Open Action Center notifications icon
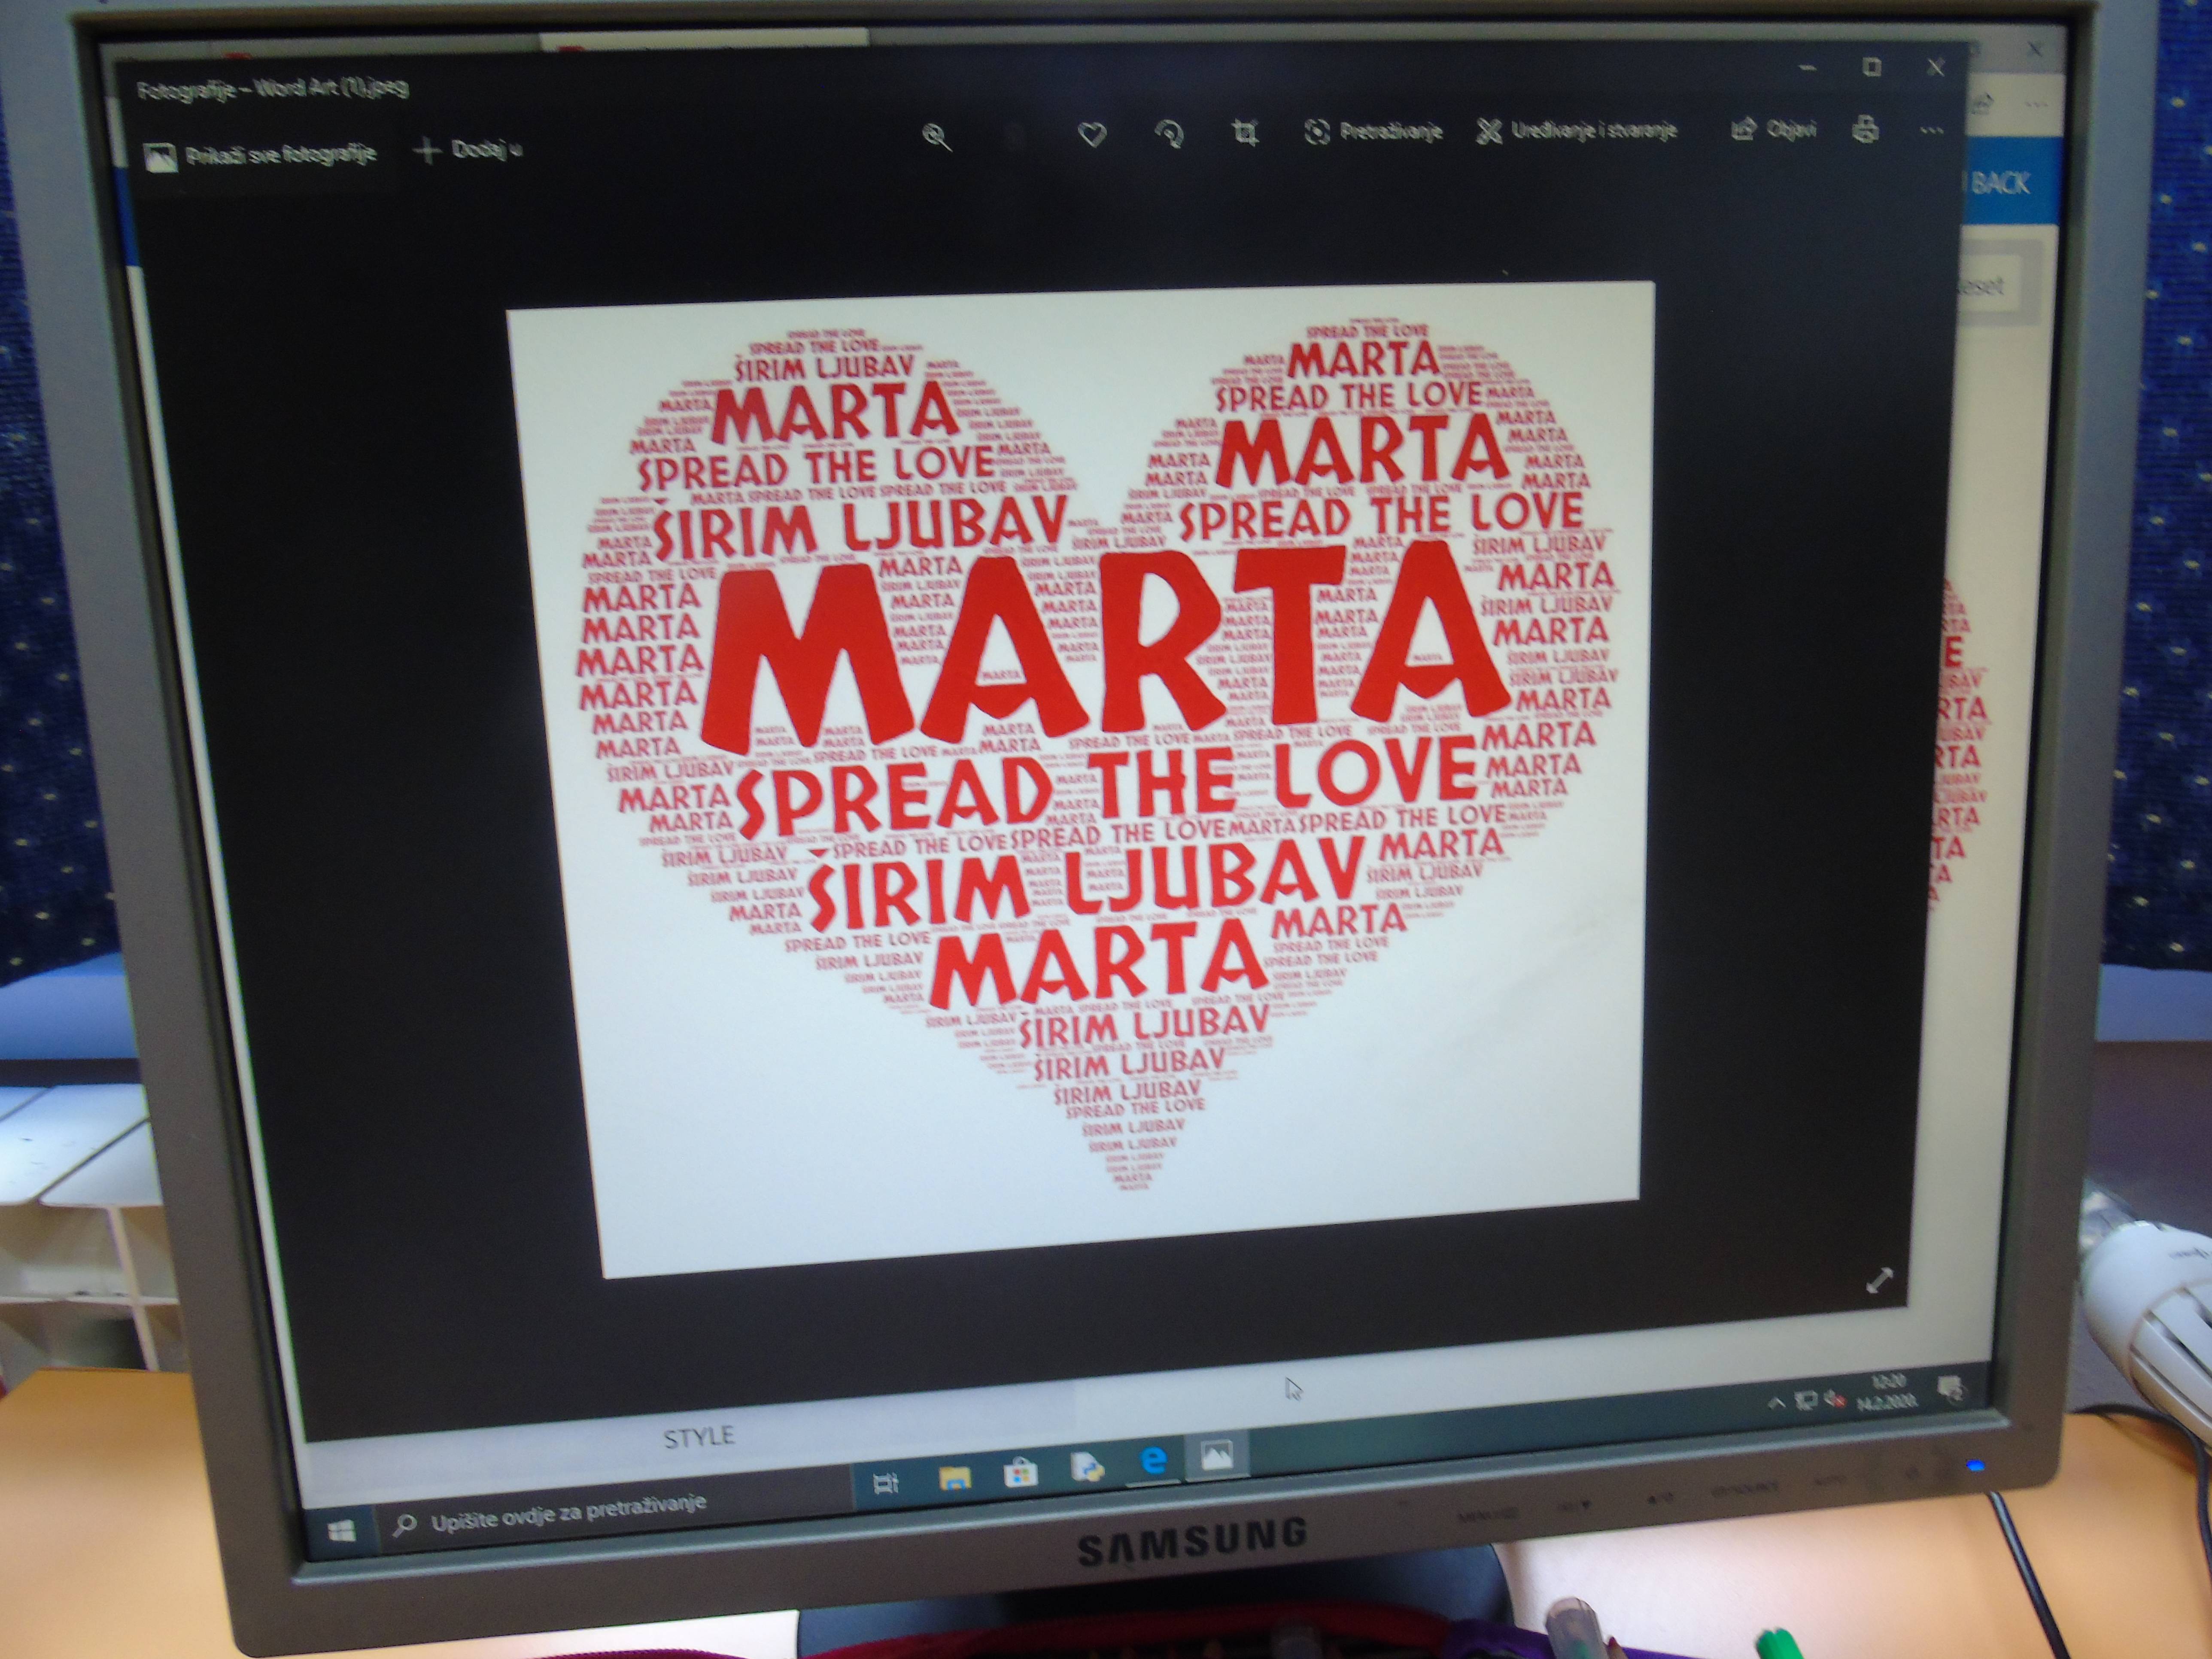Viewport: 2212px width, 1659px height. [1951, 1388]
